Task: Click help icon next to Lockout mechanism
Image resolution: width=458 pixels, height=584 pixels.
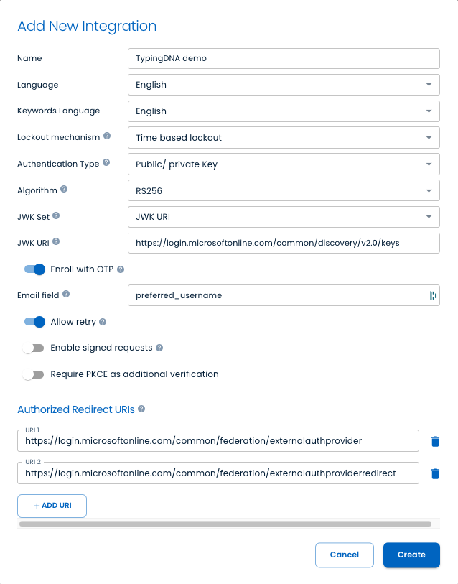Action: tap(107, 136)
